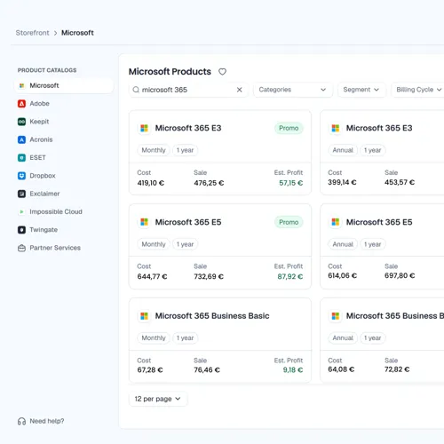Click the Need help headset icon
The image size is (444, 444).
[x=21, y=421]
